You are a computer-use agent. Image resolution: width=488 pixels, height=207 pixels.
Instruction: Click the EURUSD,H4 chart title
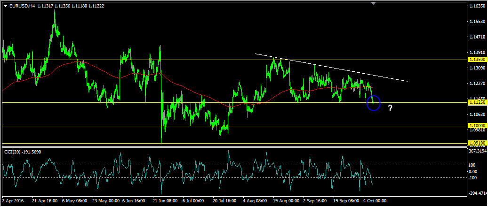pyautogui.click(x=22, y=6)
